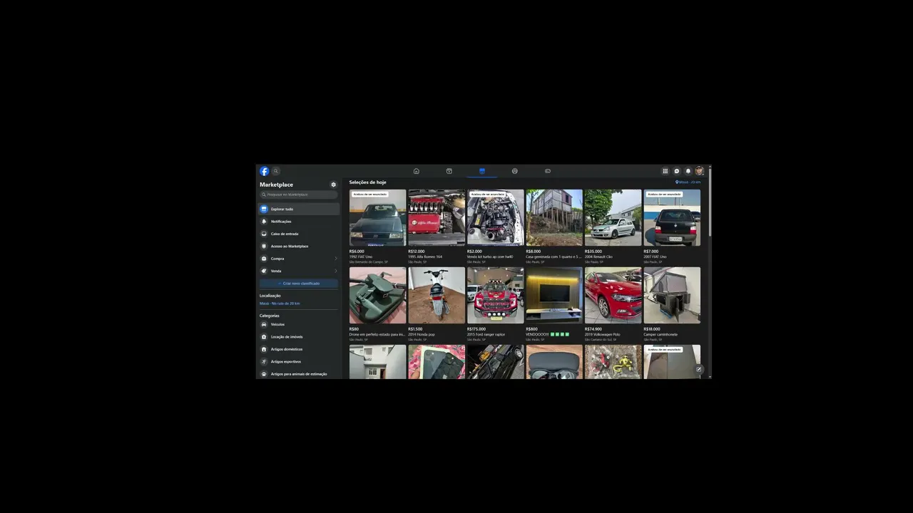Select the Marketplace tab in top bar
The image size is (913, 513).
click(x=482, y=171)
